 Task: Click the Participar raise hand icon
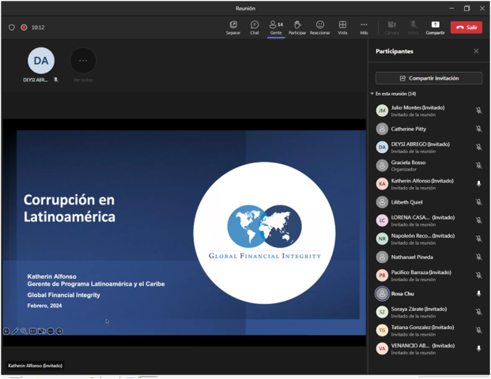pyautogui.click(x=297, y=28)
